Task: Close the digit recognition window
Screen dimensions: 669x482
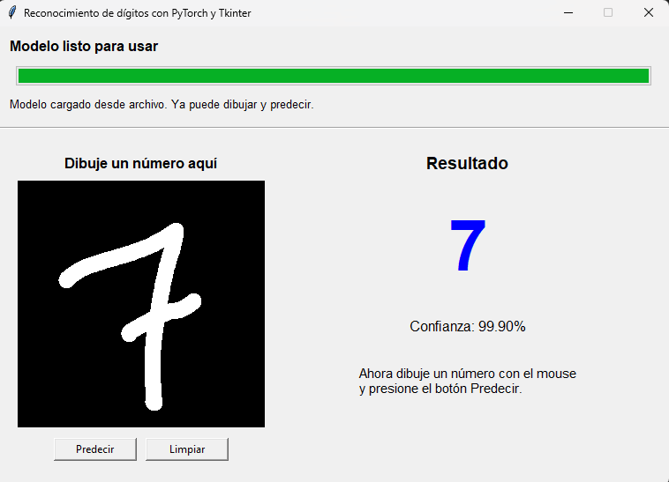Action: point(648,13)
